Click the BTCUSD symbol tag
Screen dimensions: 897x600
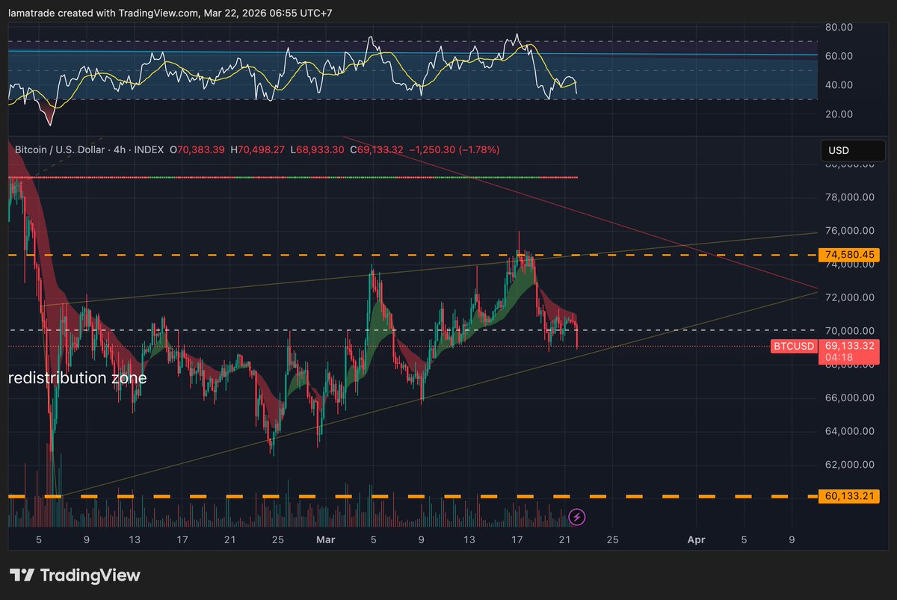tap(794, 346)
